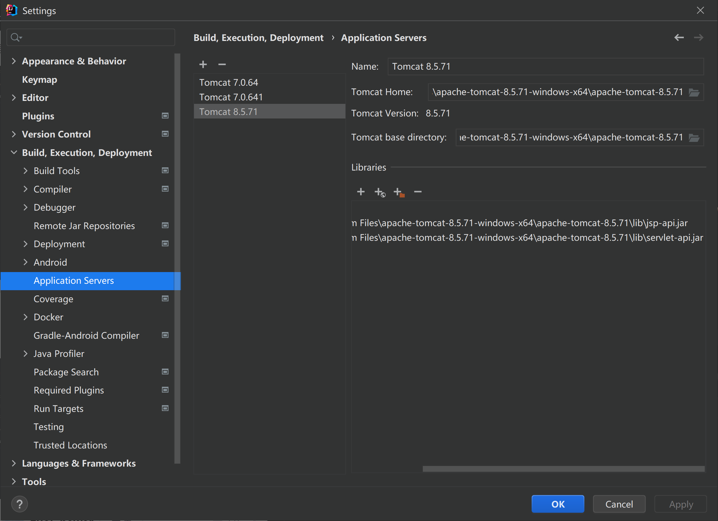Open help with question mark icon
The height and width of the screenshot is (521, 718).
click(x=19, y=504)
